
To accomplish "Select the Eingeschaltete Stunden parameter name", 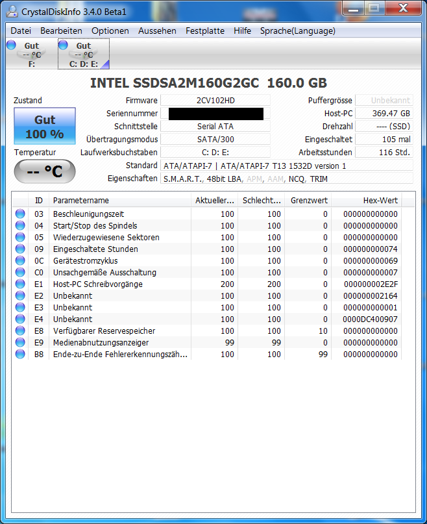I will (95, 249).
